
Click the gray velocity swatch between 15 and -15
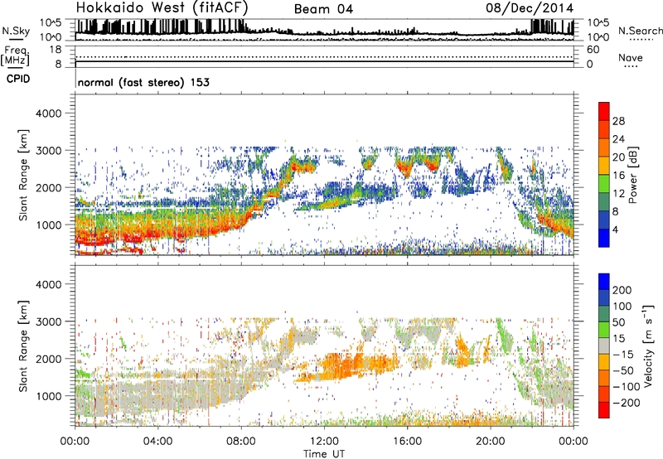click(604, 346)
